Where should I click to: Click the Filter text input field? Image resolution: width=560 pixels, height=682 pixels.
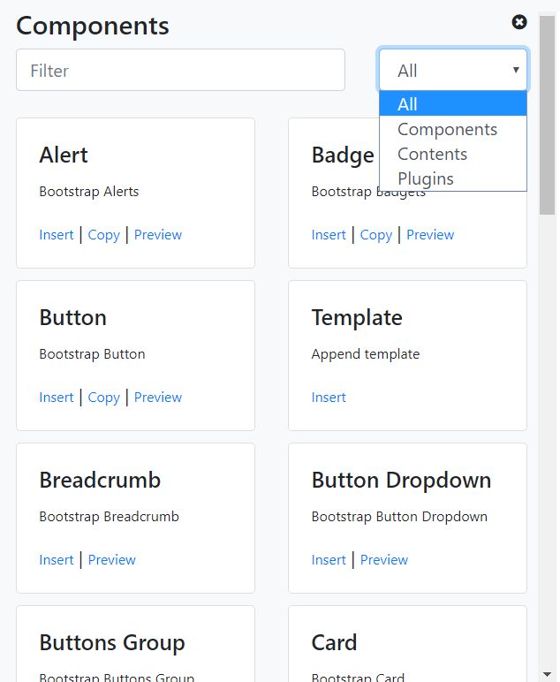coord(180,70)
